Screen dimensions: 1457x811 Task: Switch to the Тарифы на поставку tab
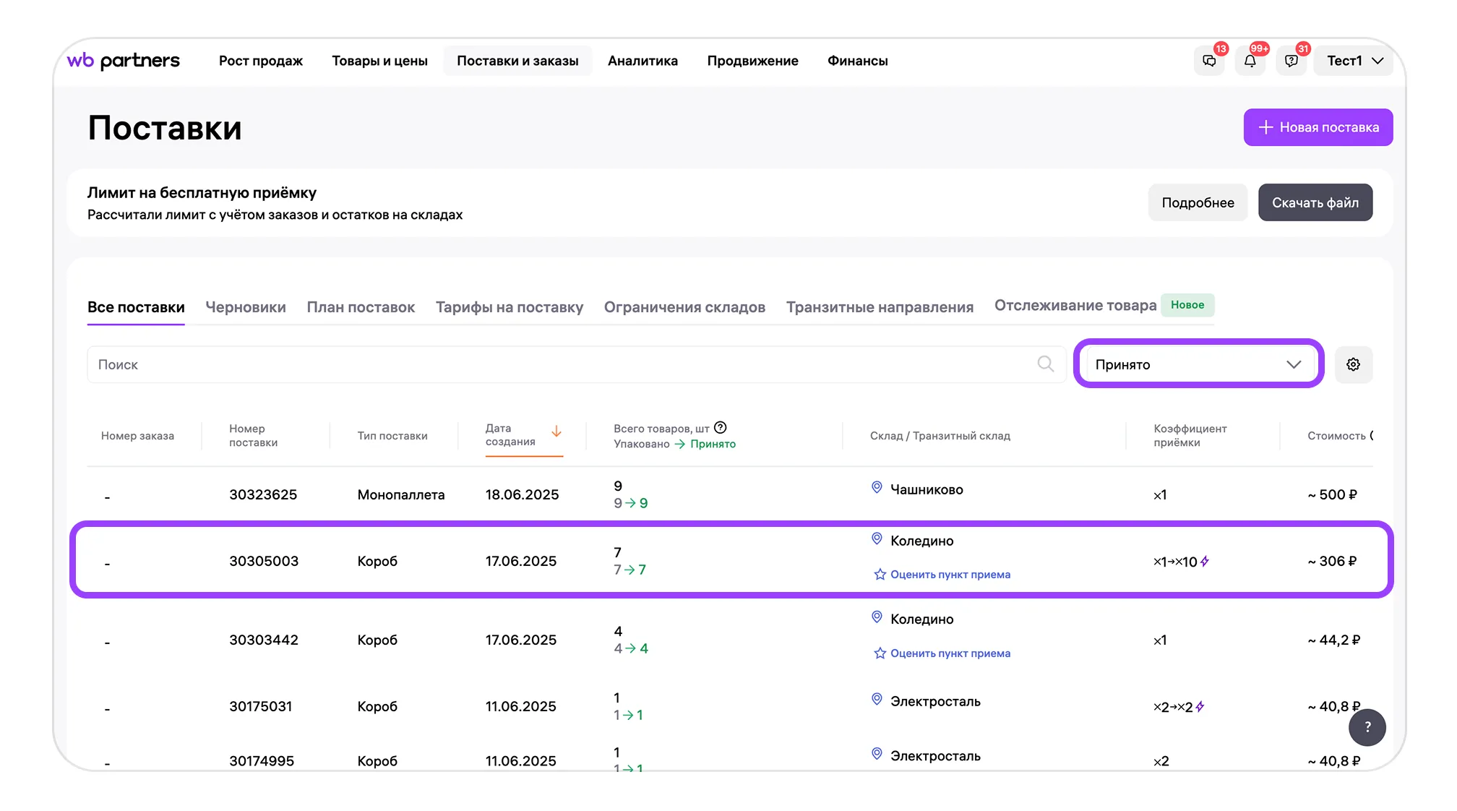coord(510,307)
